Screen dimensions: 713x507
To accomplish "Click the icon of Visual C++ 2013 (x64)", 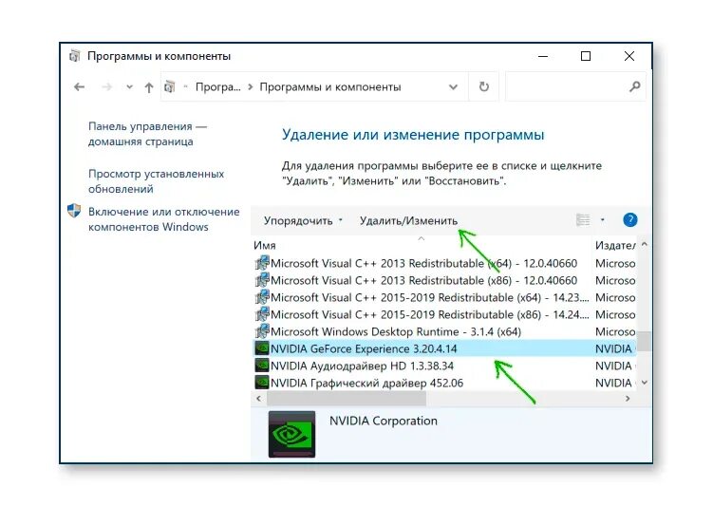I will [x=262, y=263].
